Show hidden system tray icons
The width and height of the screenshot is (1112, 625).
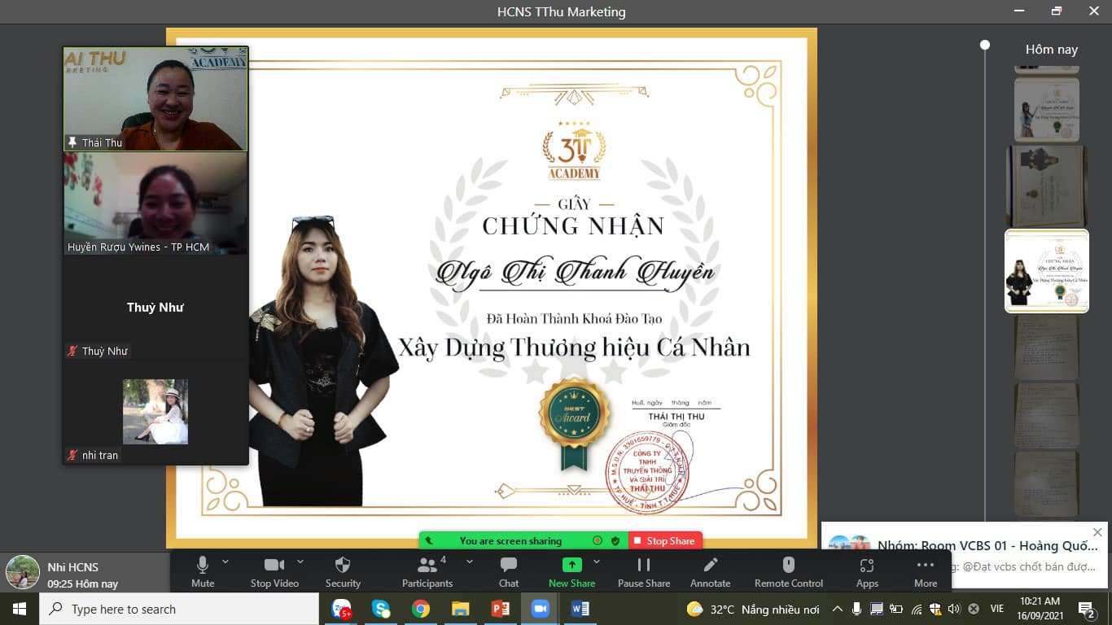(x=838, y=609)
